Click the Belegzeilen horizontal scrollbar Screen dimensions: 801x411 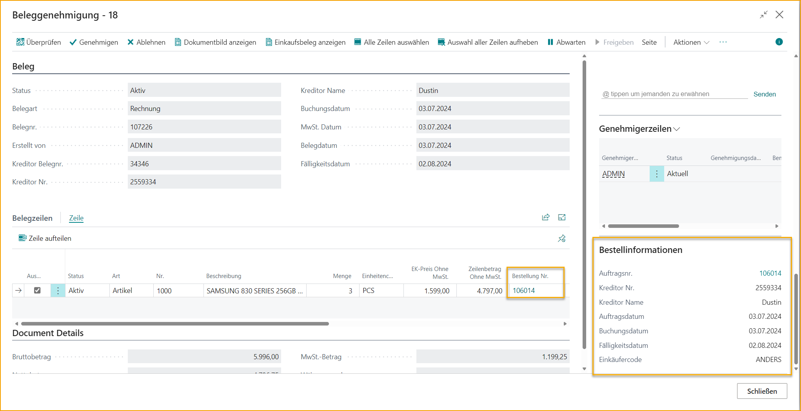[175, 324]
